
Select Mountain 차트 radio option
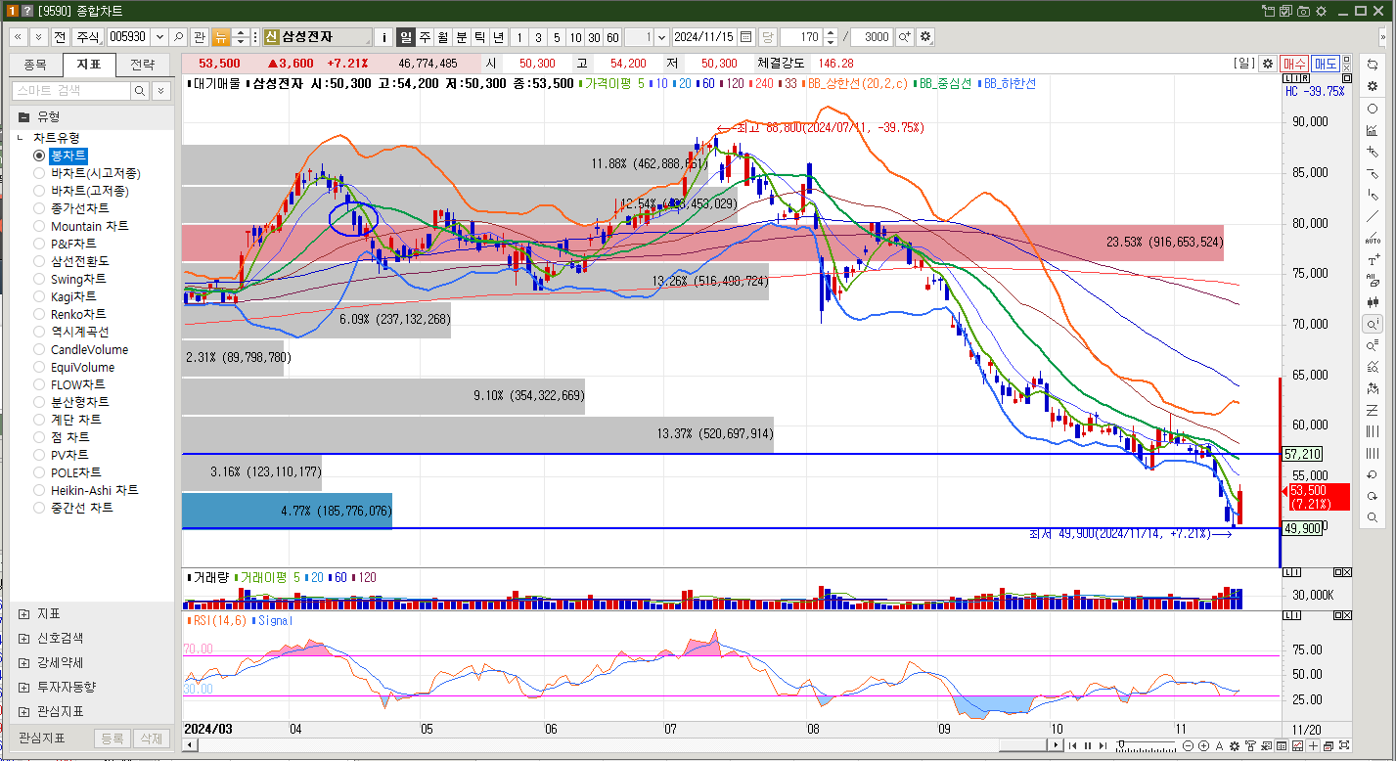[x=39, y=226]
